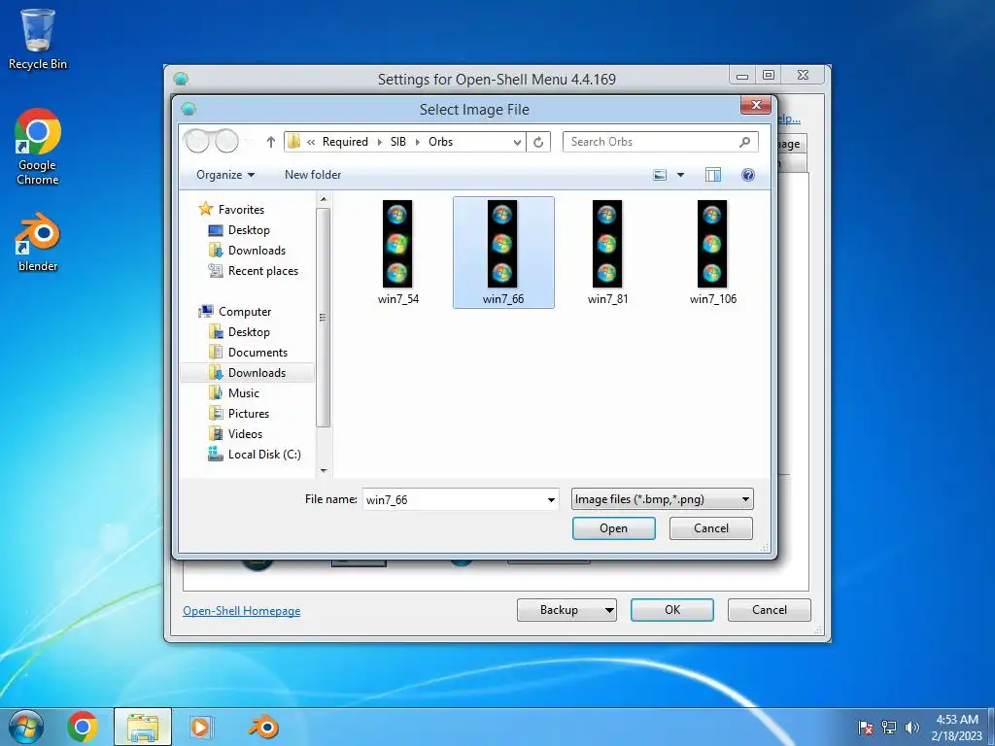Click navigation pane scrollbar up arrow
995x746 pixels.
323,199
